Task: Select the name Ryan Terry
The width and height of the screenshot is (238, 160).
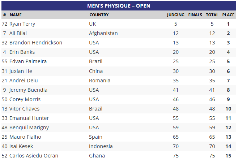Action: pos(22,24)
